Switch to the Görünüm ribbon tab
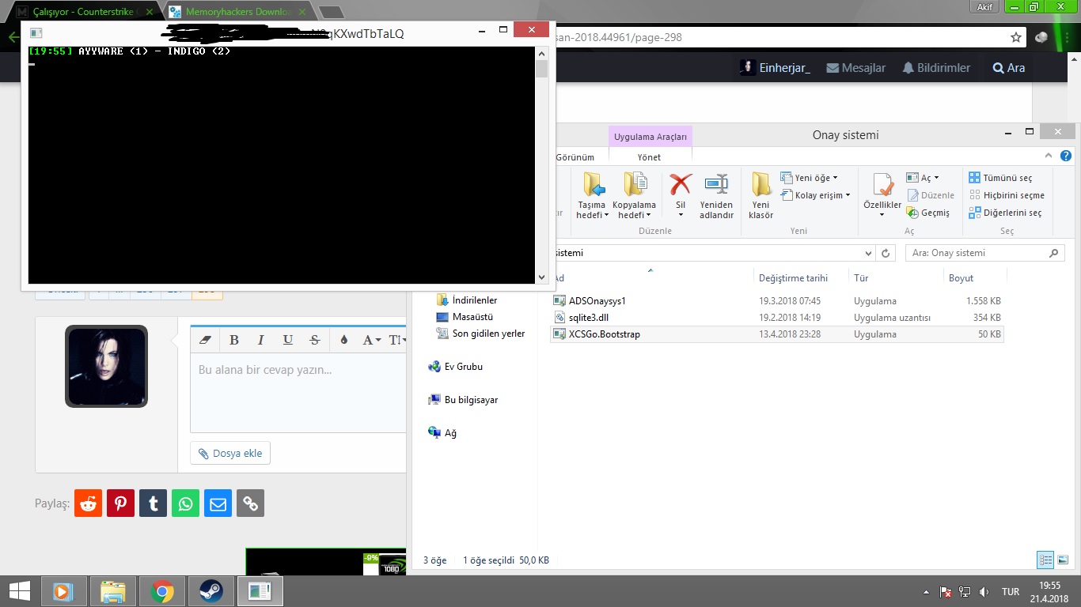 [575, 157]
